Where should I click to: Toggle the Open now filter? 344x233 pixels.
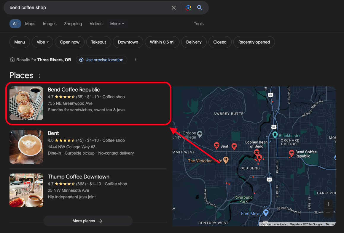click(x=70, y=42)
